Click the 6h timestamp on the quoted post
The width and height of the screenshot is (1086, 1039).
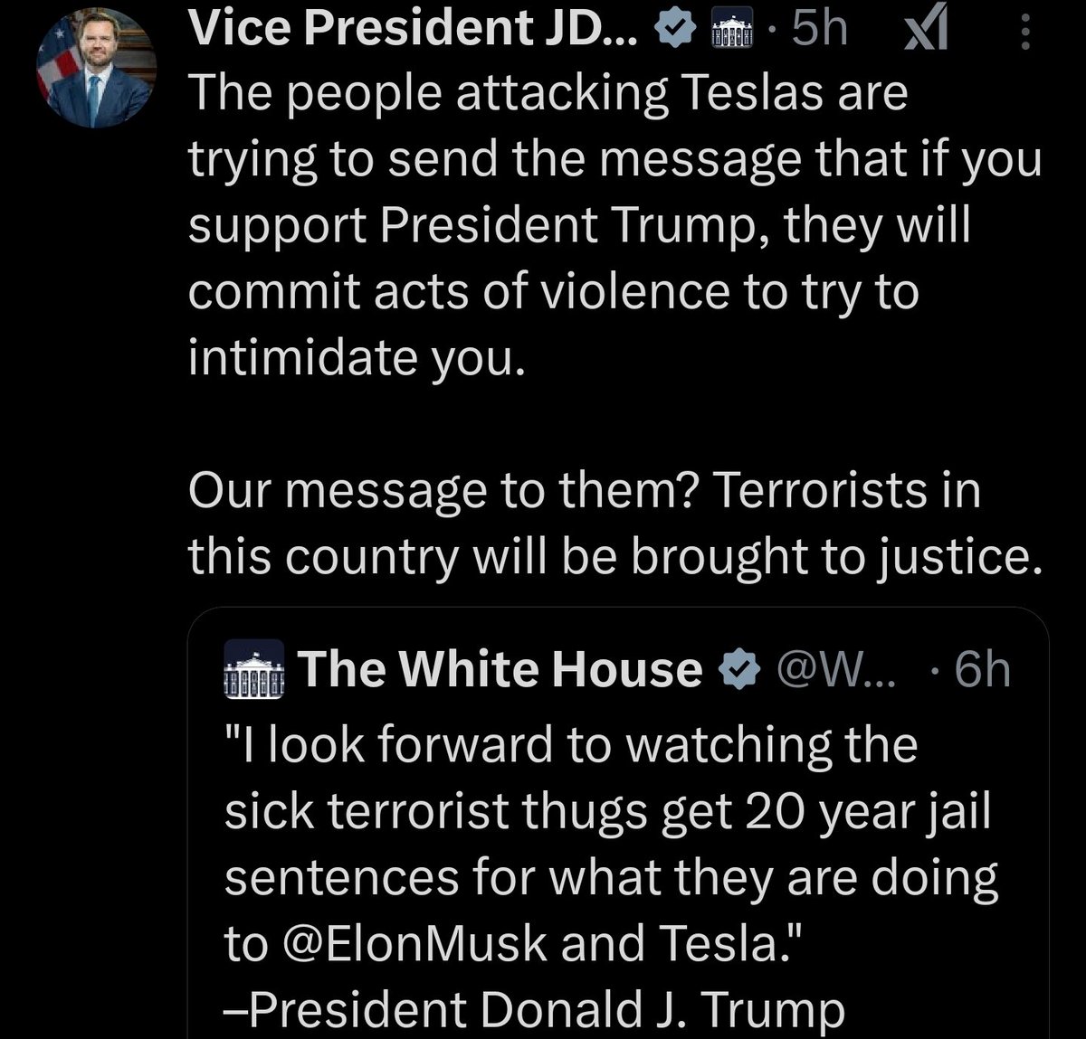[x=982, y=670]
